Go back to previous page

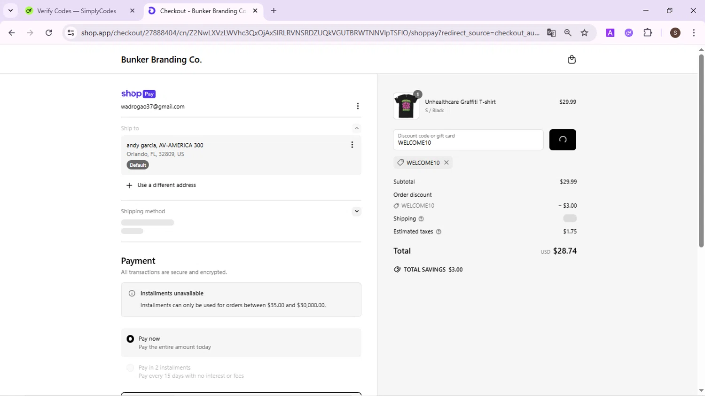click(x=12, y=33)
